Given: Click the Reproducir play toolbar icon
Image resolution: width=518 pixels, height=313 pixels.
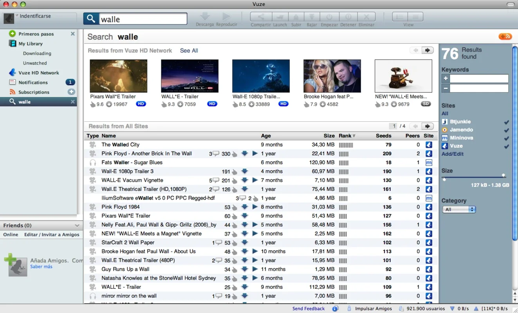Looking at the screenshot, I should tap(226, 16).
